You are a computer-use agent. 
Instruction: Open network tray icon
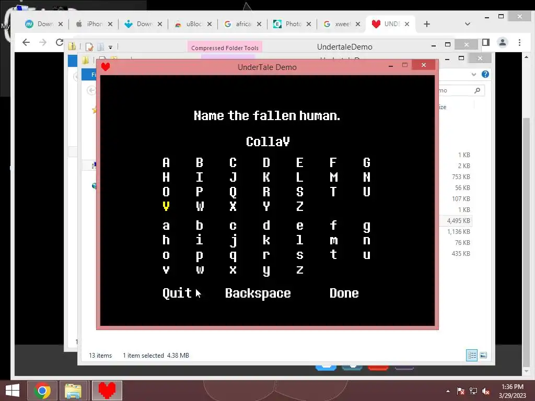pos(473,391)
